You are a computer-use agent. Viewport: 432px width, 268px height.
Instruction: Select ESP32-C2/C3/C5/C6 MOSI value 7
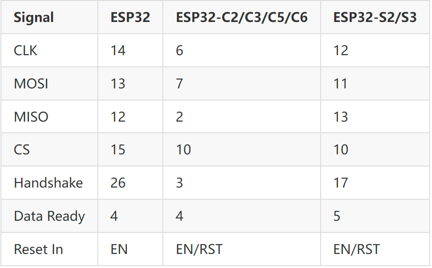pos(179,84)
